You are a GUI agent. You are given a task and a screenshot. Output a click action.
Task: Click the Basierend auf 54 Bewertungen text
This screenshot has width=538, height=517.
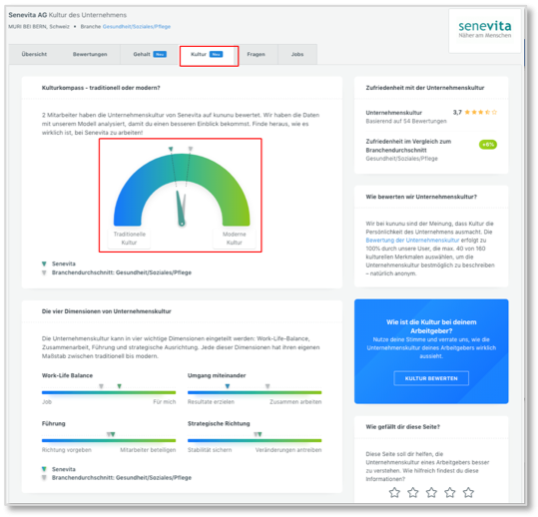(406, 121)
